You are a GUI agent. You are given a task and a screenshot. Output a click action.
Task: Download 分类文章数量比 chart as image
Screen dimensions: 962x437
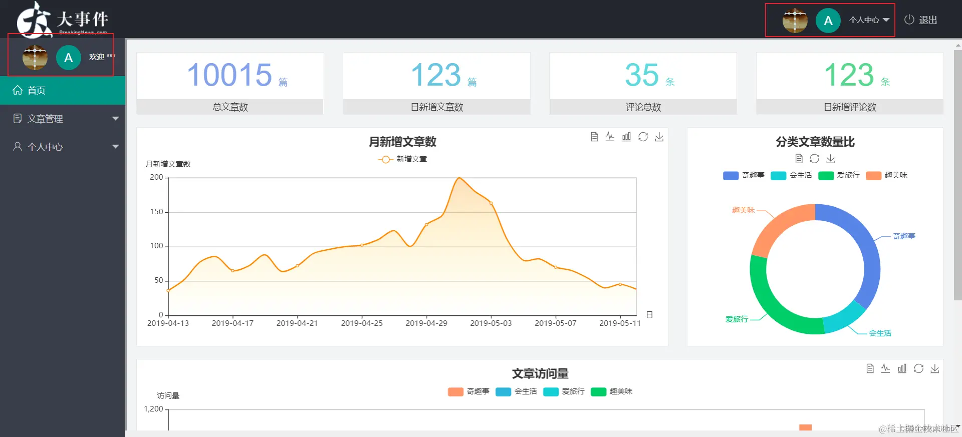coord(831,159)
